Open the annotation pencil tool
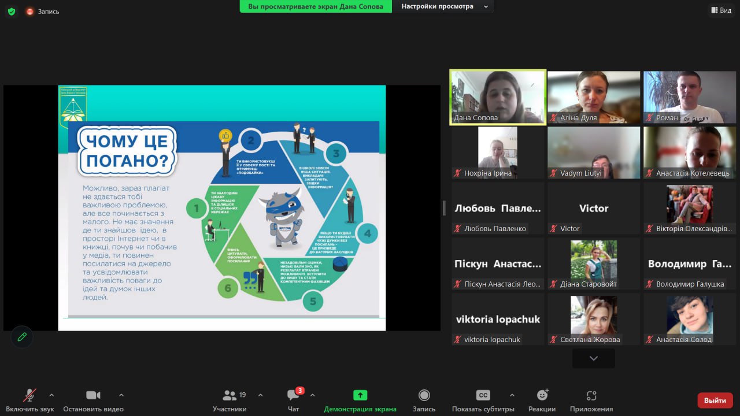This screenshot has width=740, height=416. (x=22, y=337)
